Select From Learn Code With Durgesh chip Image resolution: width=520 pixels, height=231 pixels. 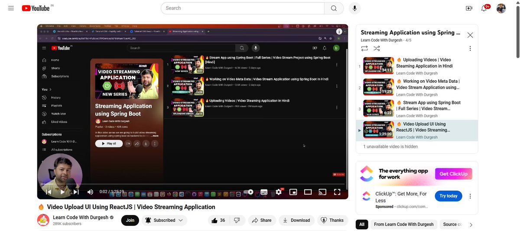coord(404,224)
